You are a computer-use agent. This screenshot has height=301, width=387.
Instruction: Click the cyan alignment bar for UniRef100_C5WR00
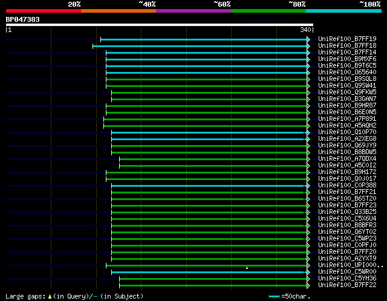click(x=208, y=273)
